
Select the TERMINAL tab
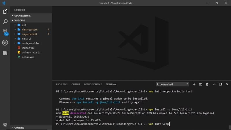point(111,84)
